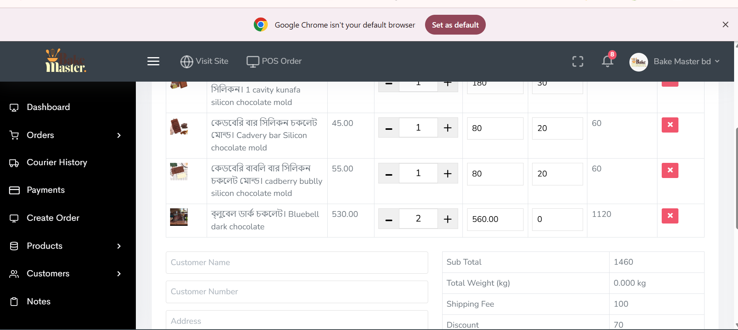
Task: Click Set as default button
Action: click(x=455, y=25)
